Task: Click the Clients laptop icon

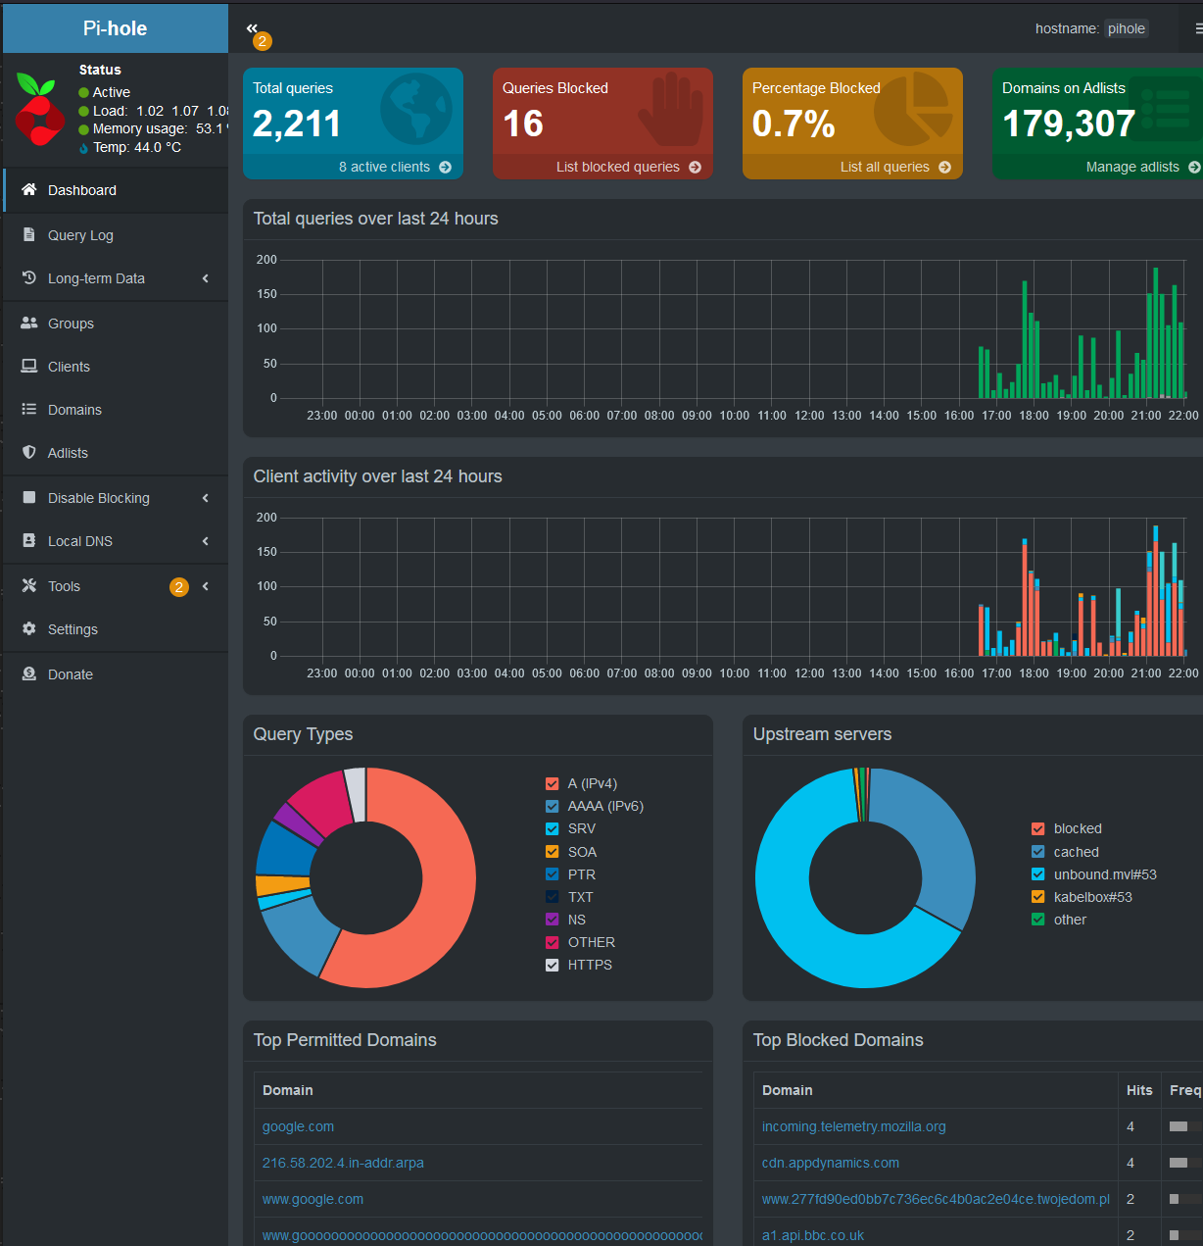Action: (29, 367)
